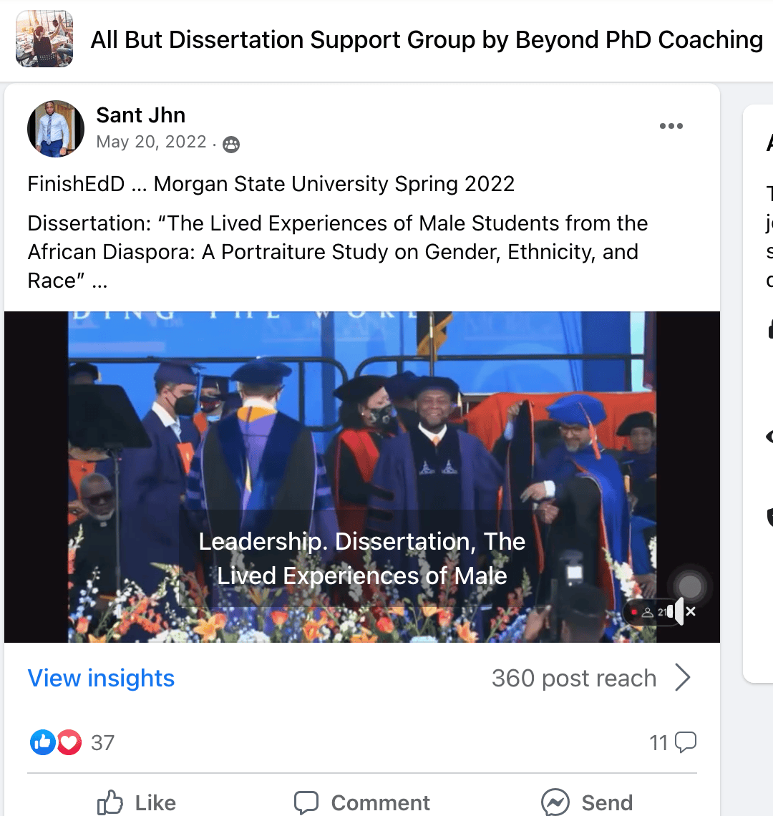Expand post reach details with the chevron
This screenshot has width=773, height=816.
(x=683, y=678)
